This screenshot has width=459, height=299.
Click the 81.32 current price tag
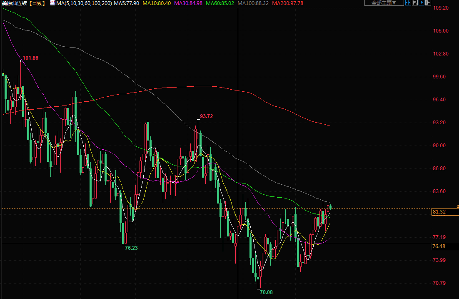pyautogui.click(x=439, y=212)
